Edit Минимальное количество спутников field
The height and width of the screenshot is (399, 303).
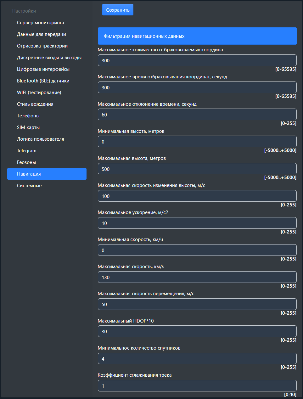coord(197,358)
